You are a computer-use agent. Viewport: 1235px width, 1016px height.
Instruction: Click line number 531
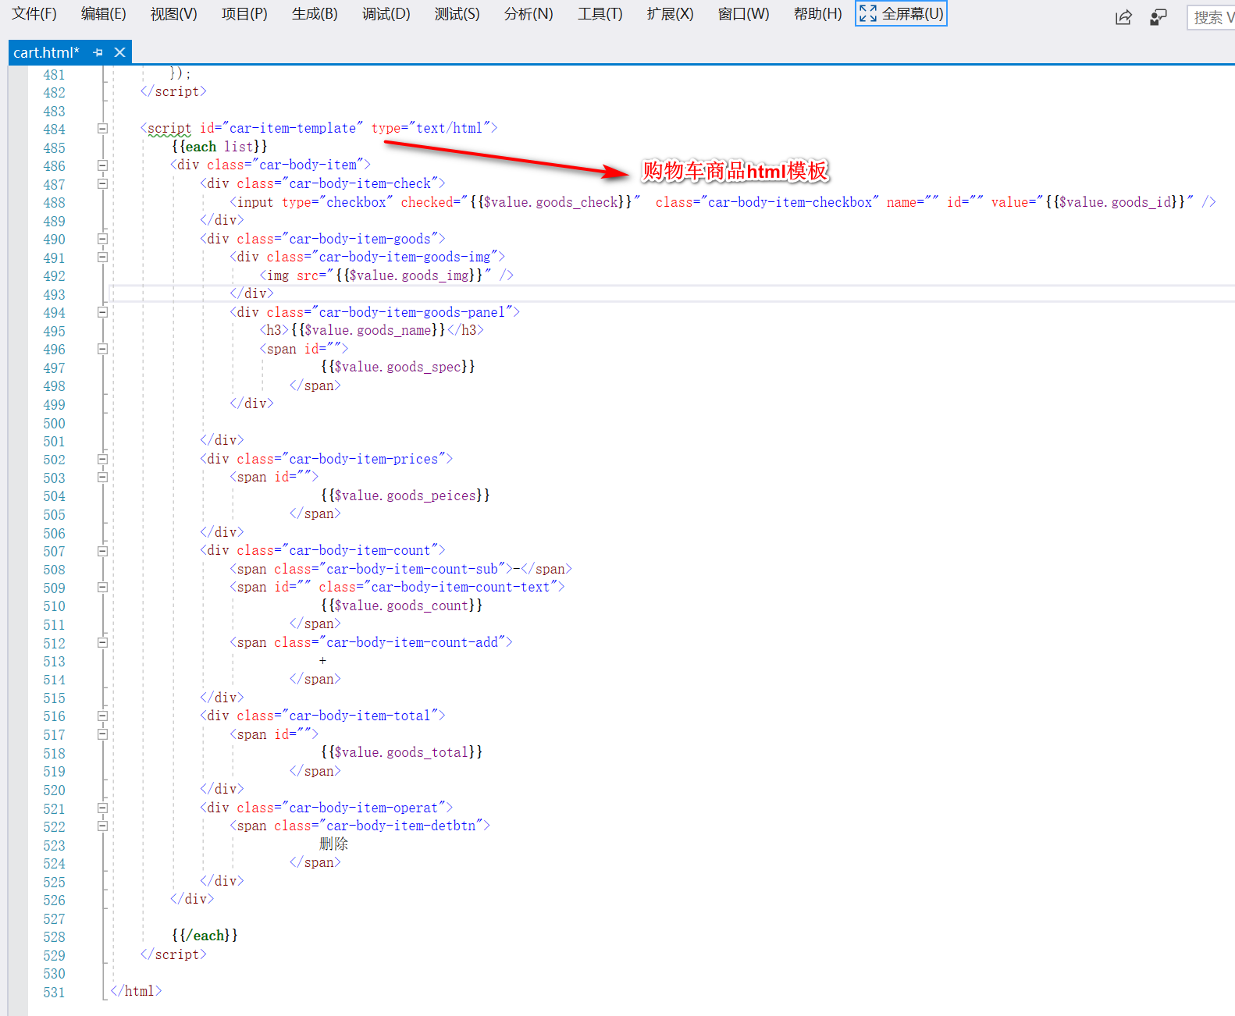(x=55, y=993)
